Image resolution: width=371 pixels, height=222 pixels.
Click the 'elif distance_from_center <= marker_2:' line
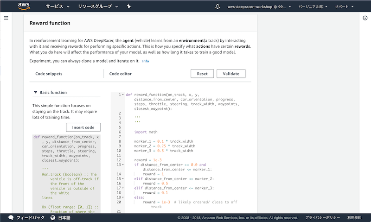point(174,179)
